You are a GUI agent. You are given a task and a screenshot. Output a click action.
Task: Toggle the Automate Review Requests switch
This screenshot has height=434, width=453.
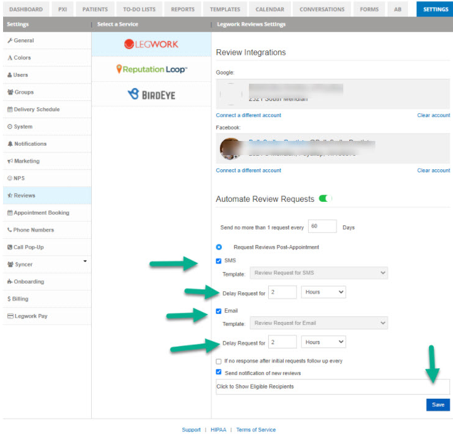[325, 199]
